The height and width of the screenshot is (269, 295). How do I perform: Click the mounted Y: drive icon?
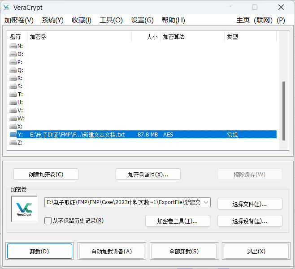(x=13, y=134)
